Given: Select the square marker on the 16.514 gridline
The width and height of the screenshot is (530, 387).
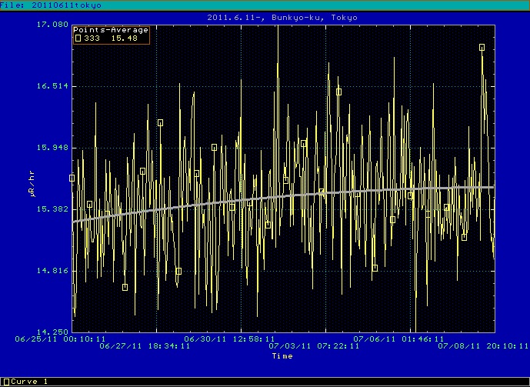Looking at the screenshot, I should pyautogui.click(x=338, y=92).
